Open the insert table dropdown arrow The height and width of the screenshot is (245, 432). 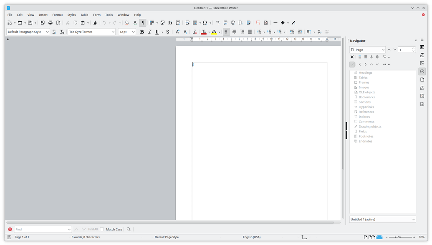[157, 23]
